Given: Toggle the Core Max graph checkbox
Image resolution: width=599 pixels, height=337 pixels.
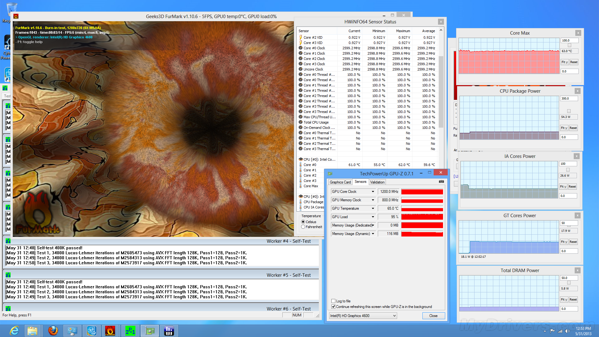Looking at the screenshot, I should [569, 46].
